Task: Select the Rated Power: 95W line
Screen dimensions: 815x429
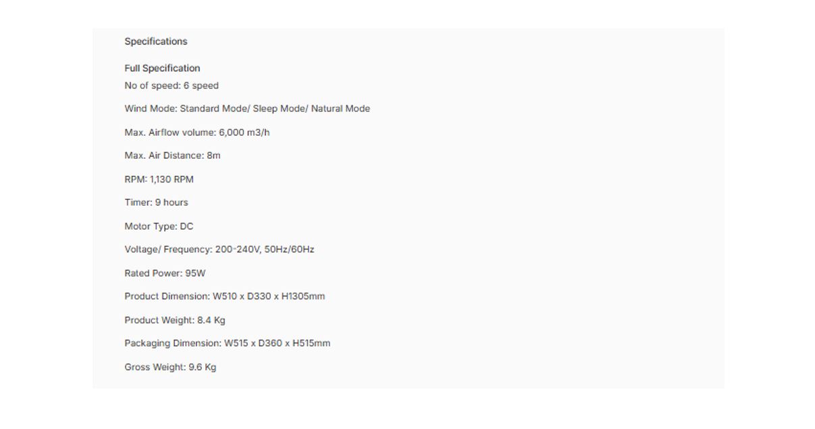Action: (x=165, y=273)
